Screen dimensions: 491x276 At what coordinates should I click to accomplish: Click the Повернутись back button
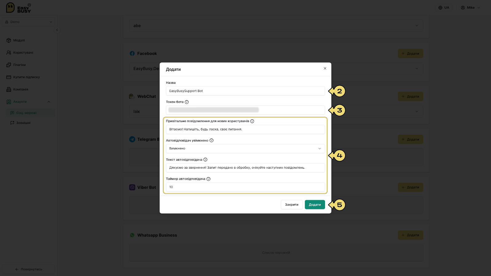(29, 269)
